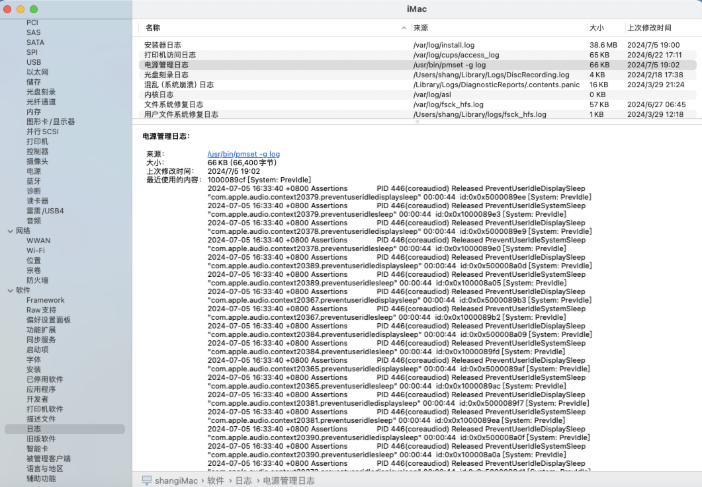The width and height of the screenshot is (702, 487).
Task: Select 安装器日志 row in log table
Action: [162, 45]
